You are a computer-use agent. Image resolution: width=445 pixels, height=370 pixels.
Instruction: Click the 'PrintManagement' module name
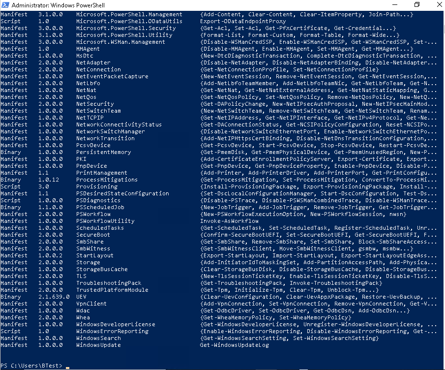point(102,173)
